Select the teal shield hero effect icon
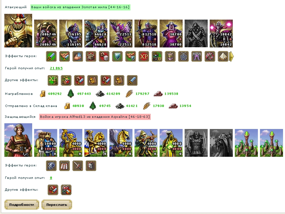 pyautogui.click(x=118, y=56)
